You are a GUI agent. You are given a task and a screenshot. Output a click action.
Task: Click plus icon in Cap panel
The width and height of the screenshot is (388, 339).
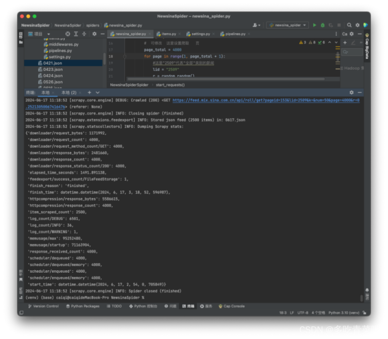point(345,42)
